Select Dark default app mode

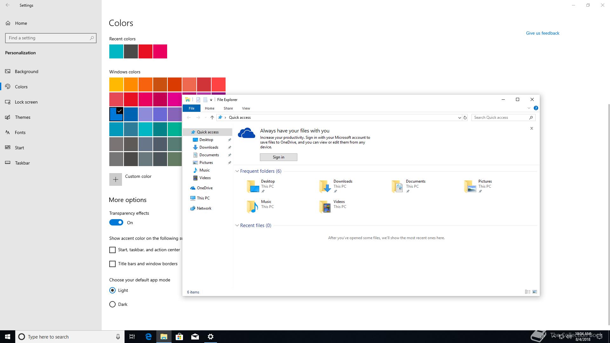(112, 304)
